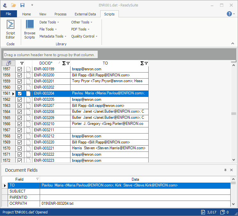Click the grid vertical scrollbar thumb
238x216 pixels.
pos(234,114)
